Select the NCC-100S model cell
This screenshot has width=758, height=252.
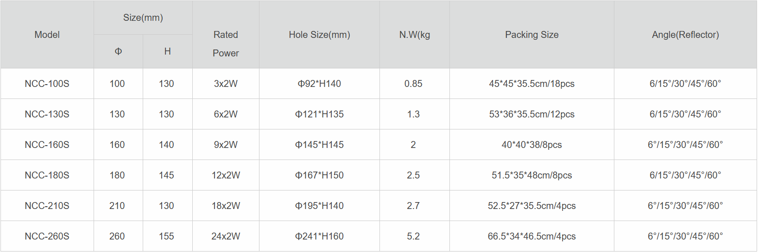[x=47, y=84]
